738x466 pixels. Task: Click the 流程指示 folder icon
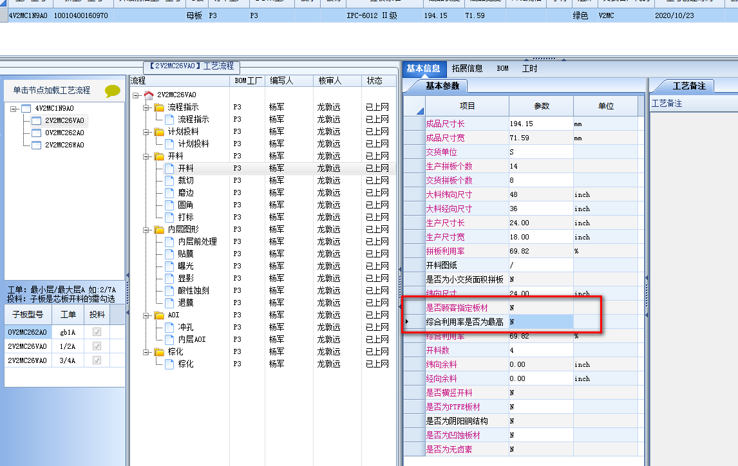coord(160,107)
